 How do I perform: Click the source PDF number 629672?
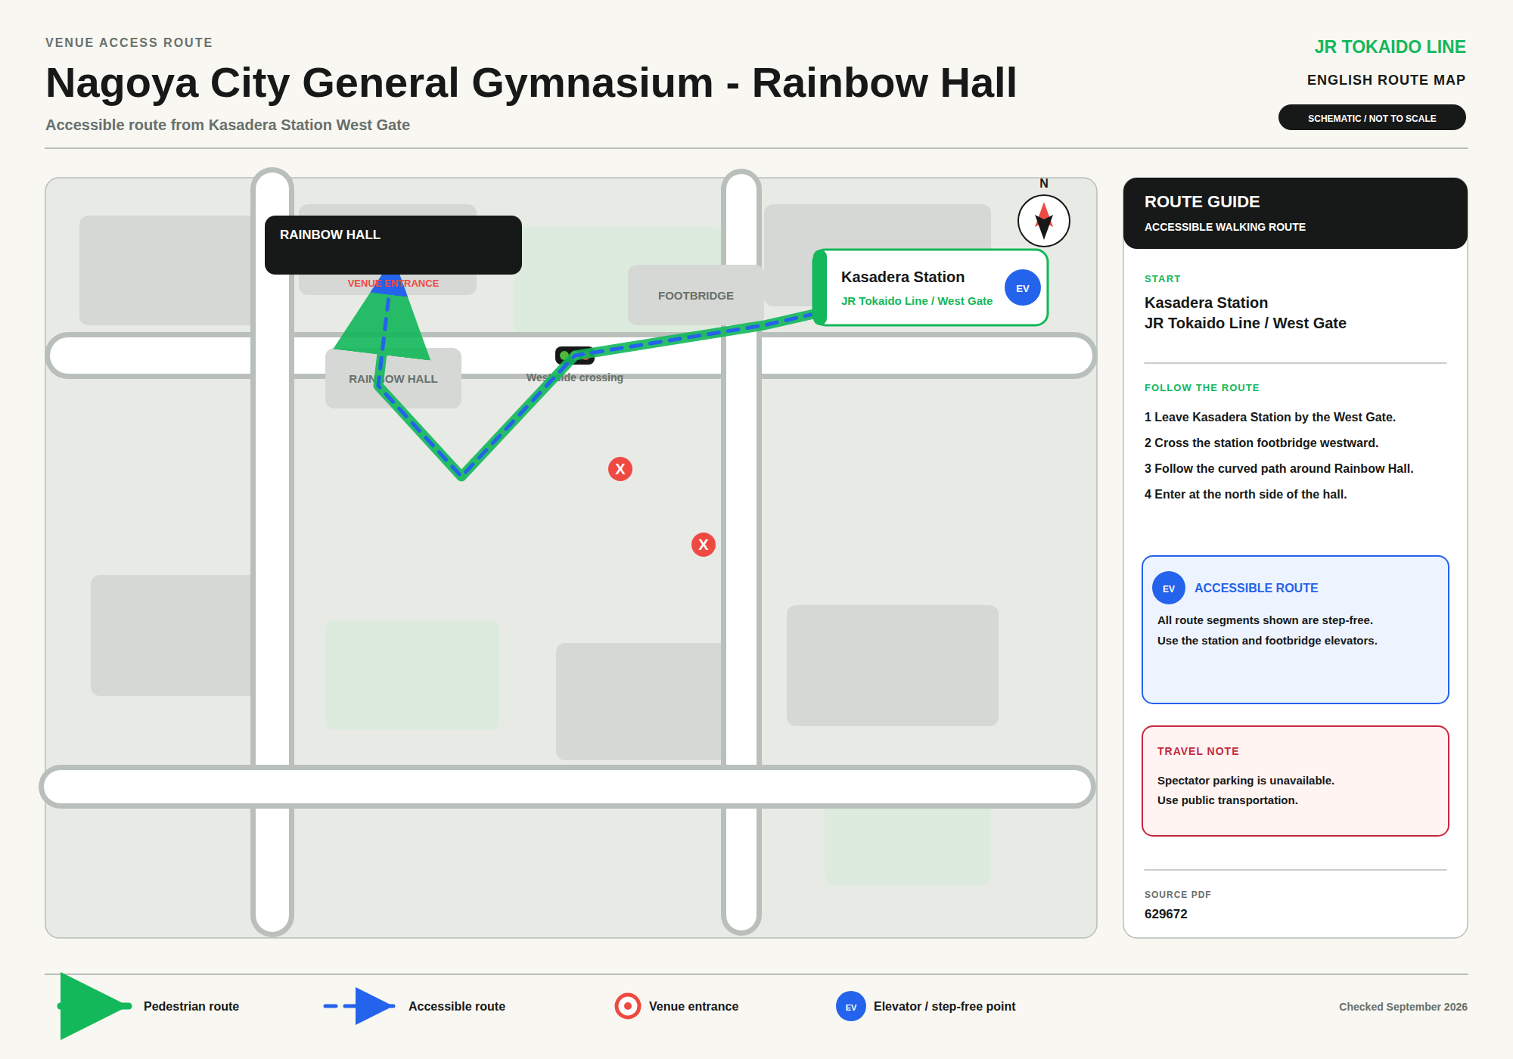[x=1166, y=914]
